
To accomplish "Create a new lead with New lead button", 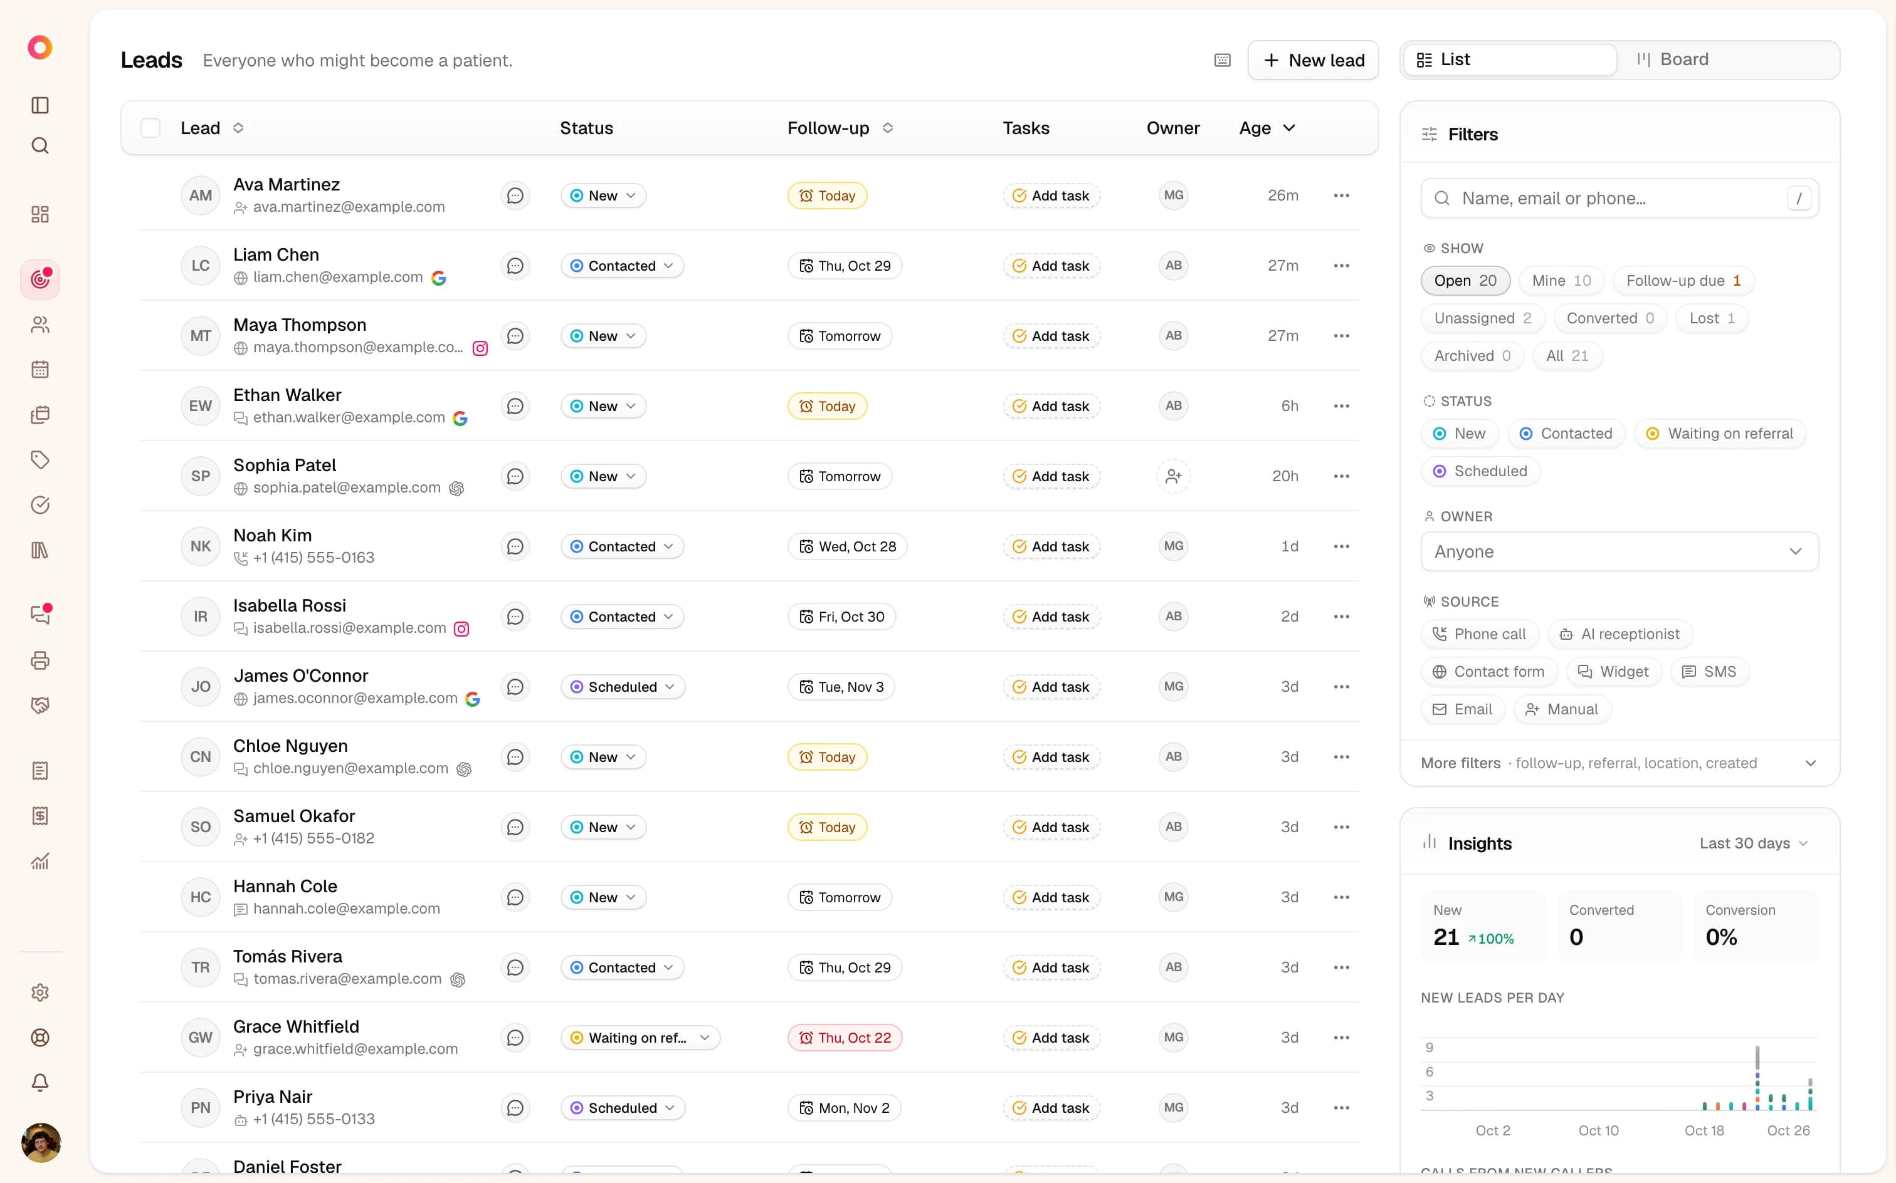I will coord(1313,60).
